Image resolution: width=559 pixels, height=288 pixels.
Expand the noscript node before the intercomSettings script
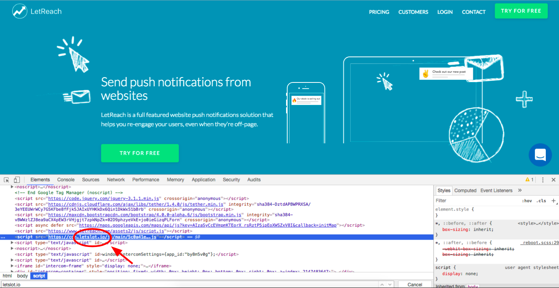[x=12, y=249]
